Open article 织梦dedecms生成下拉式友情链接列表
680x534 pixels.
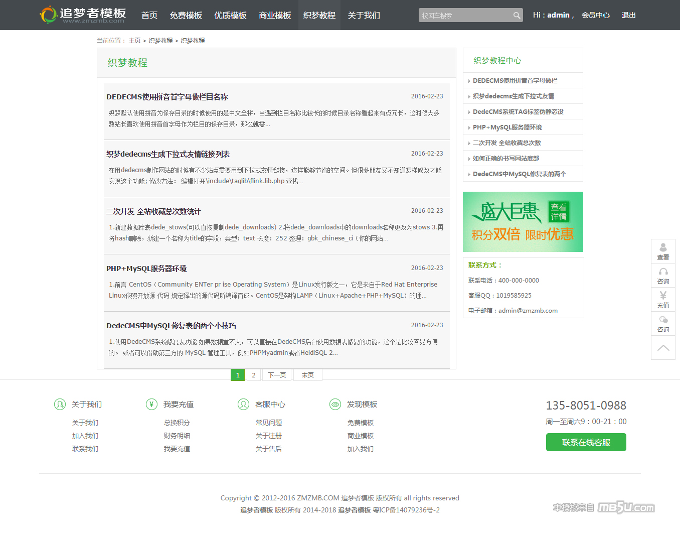click(168, 154)
